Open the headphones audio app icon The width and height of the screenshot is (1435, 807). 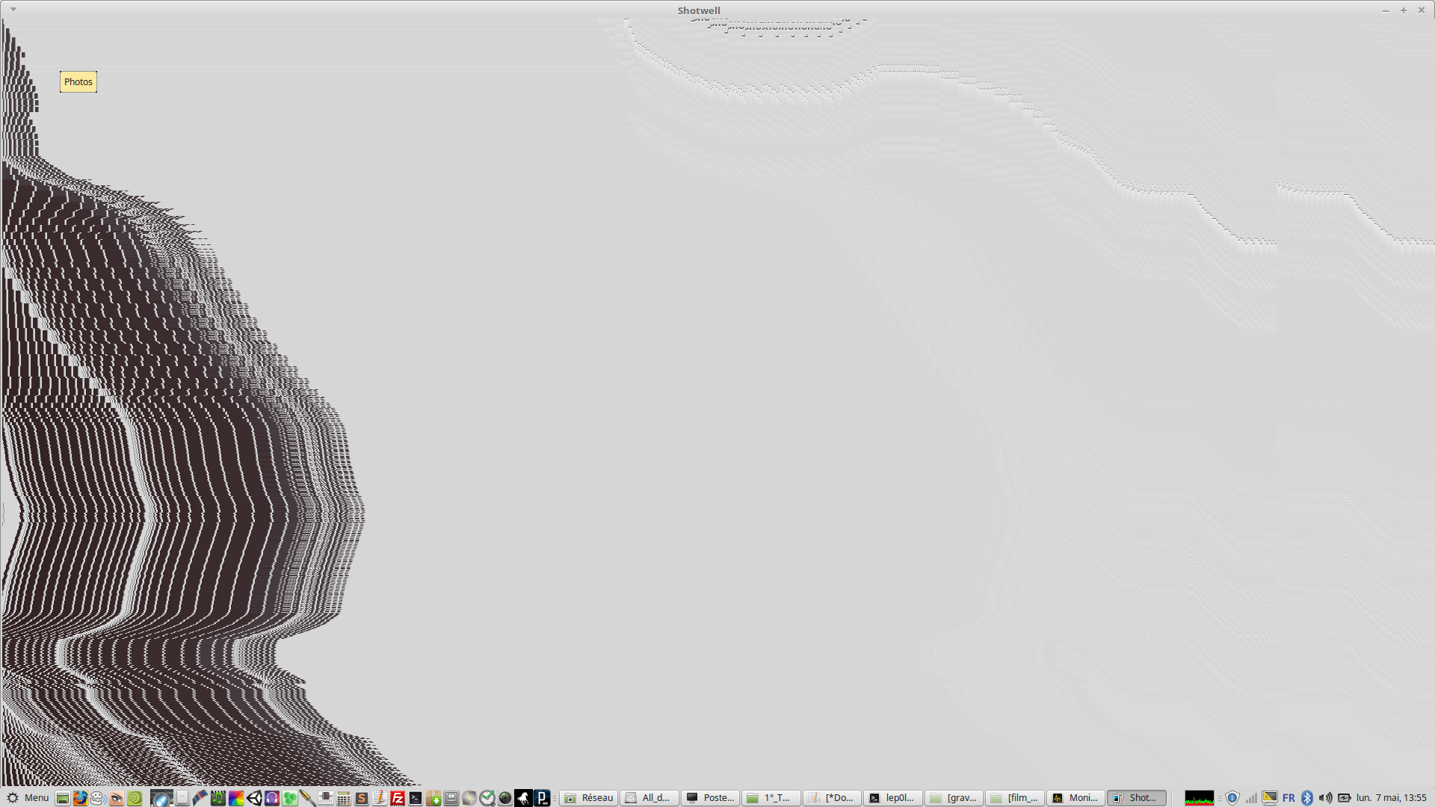click(272, 798)
